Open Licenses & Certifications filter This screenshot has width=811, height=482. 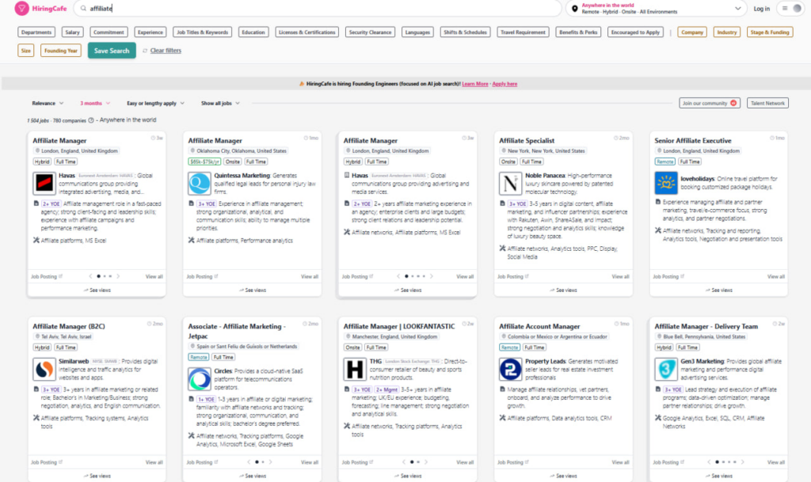pyautogui.click(x=307, y=32)
